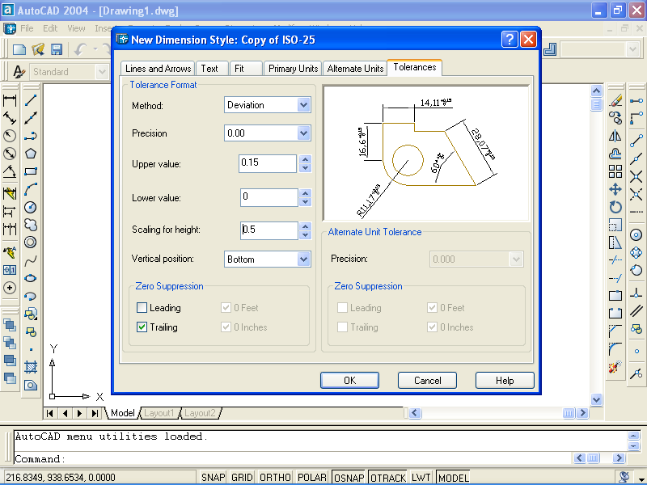Open the Method dropdown showing Deviation
Screen dimensions: 647x485
click(304, 105)
